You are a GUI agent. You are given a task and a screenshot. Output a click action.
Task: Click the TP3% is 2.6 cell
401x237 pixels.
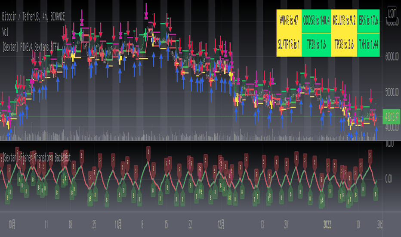tap(344, 45)
